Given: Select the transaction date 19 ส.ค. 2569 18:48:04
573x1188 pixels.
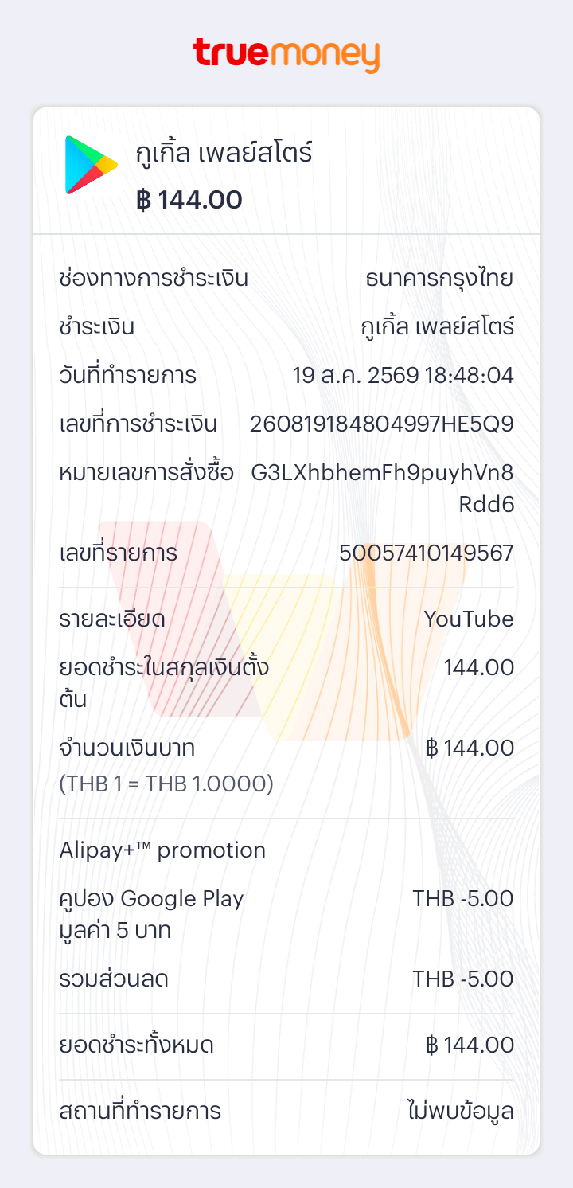Looking at the screenshot, I should (x=403, y=375).
